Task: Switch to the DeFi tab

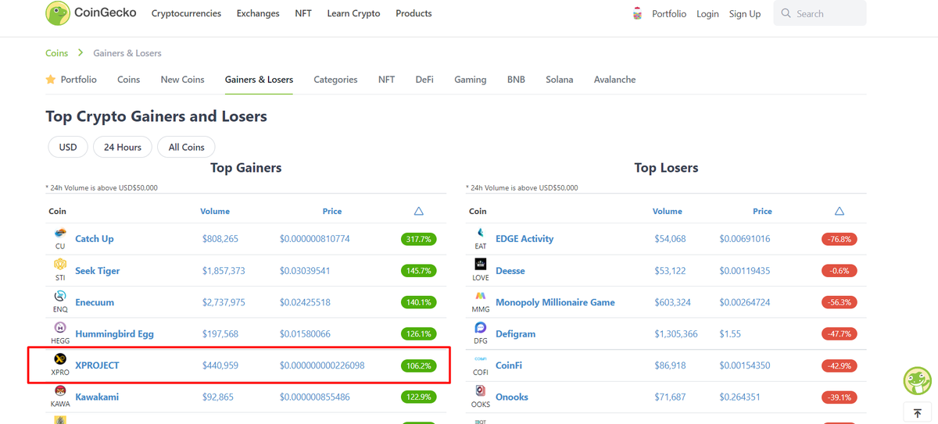Action: (x=424, y=80)
